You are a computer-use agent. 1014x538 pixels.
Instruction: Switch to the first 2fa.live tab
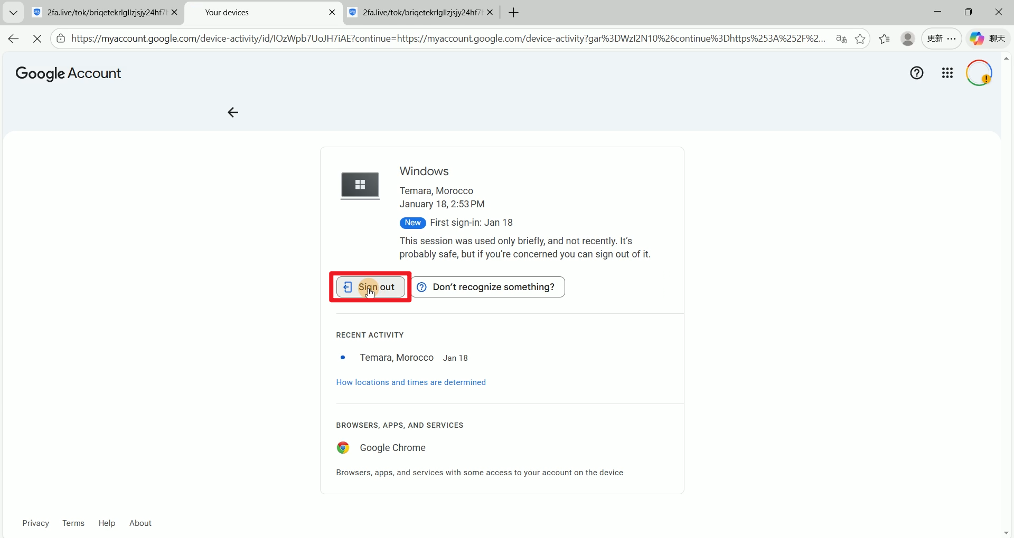pos(100,12)
